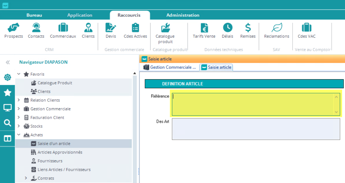This screenshot has width=345, height=183.
Task: Click the star favorites sidebar icon
Action: tap(8, 93)
